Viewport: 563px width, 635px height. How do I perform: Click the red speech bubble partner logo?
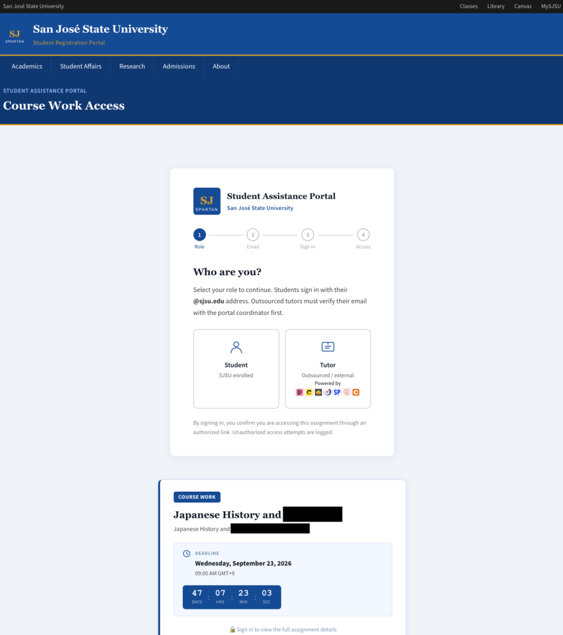(347, 392)
